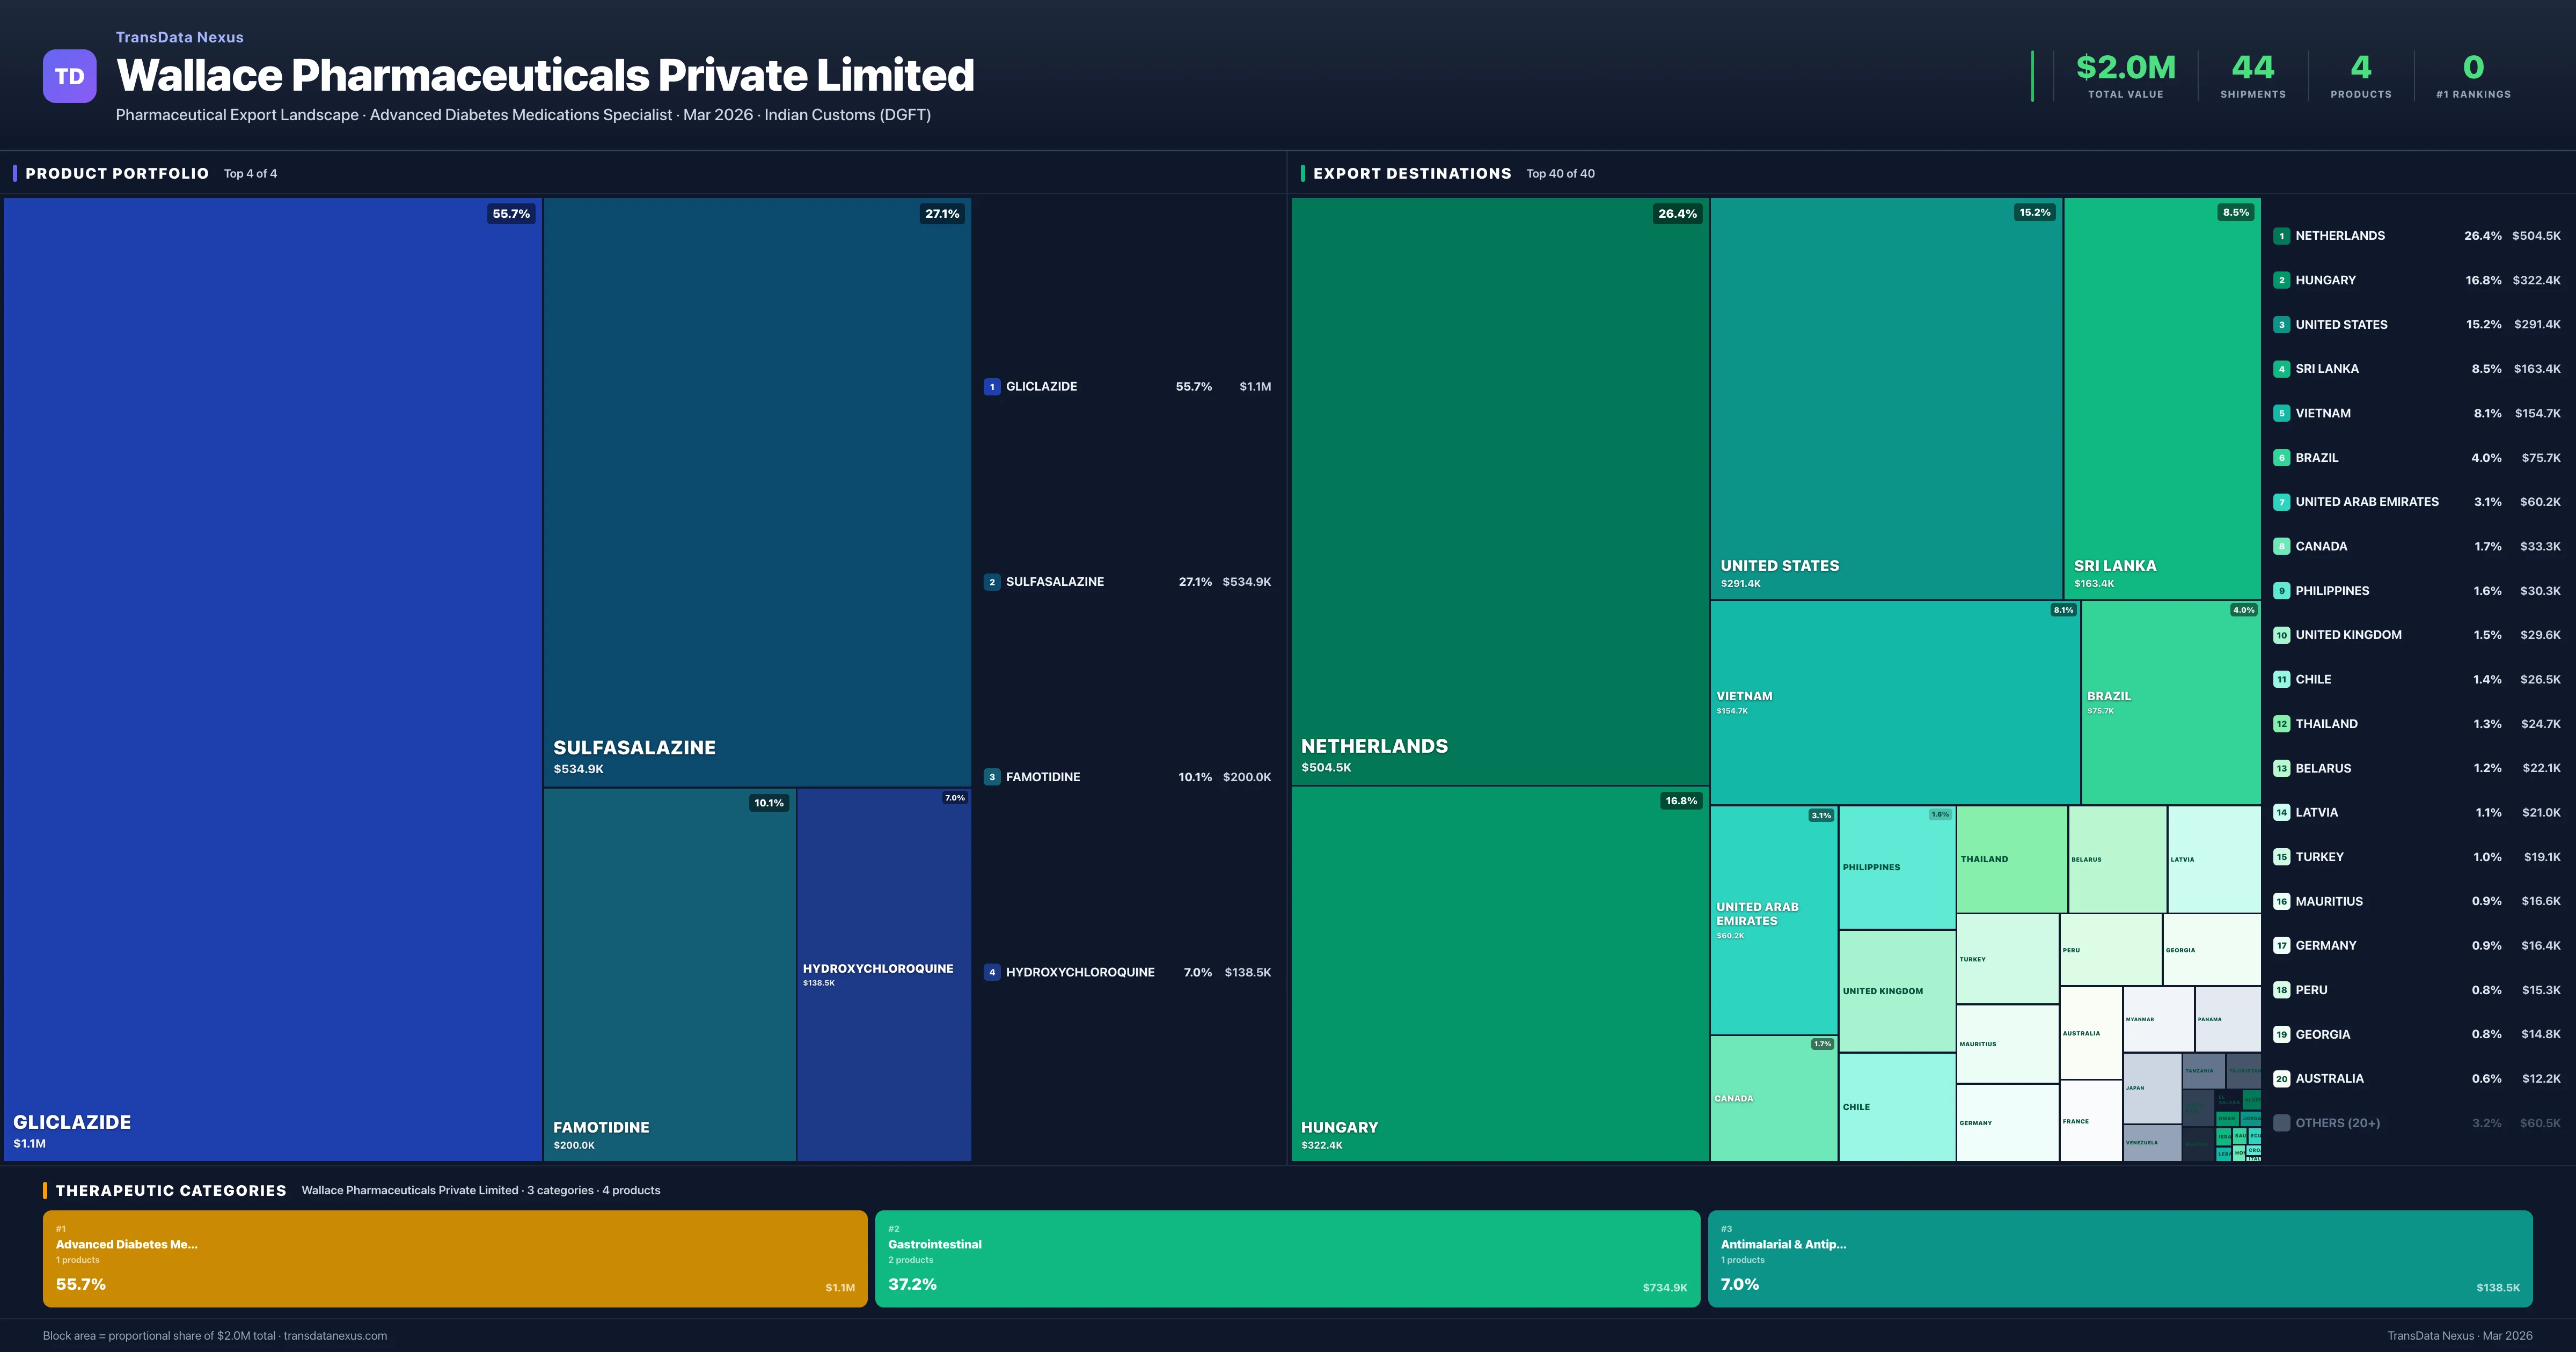
Task: Click the Product Portfolio section header
Action: pos(117,174)
